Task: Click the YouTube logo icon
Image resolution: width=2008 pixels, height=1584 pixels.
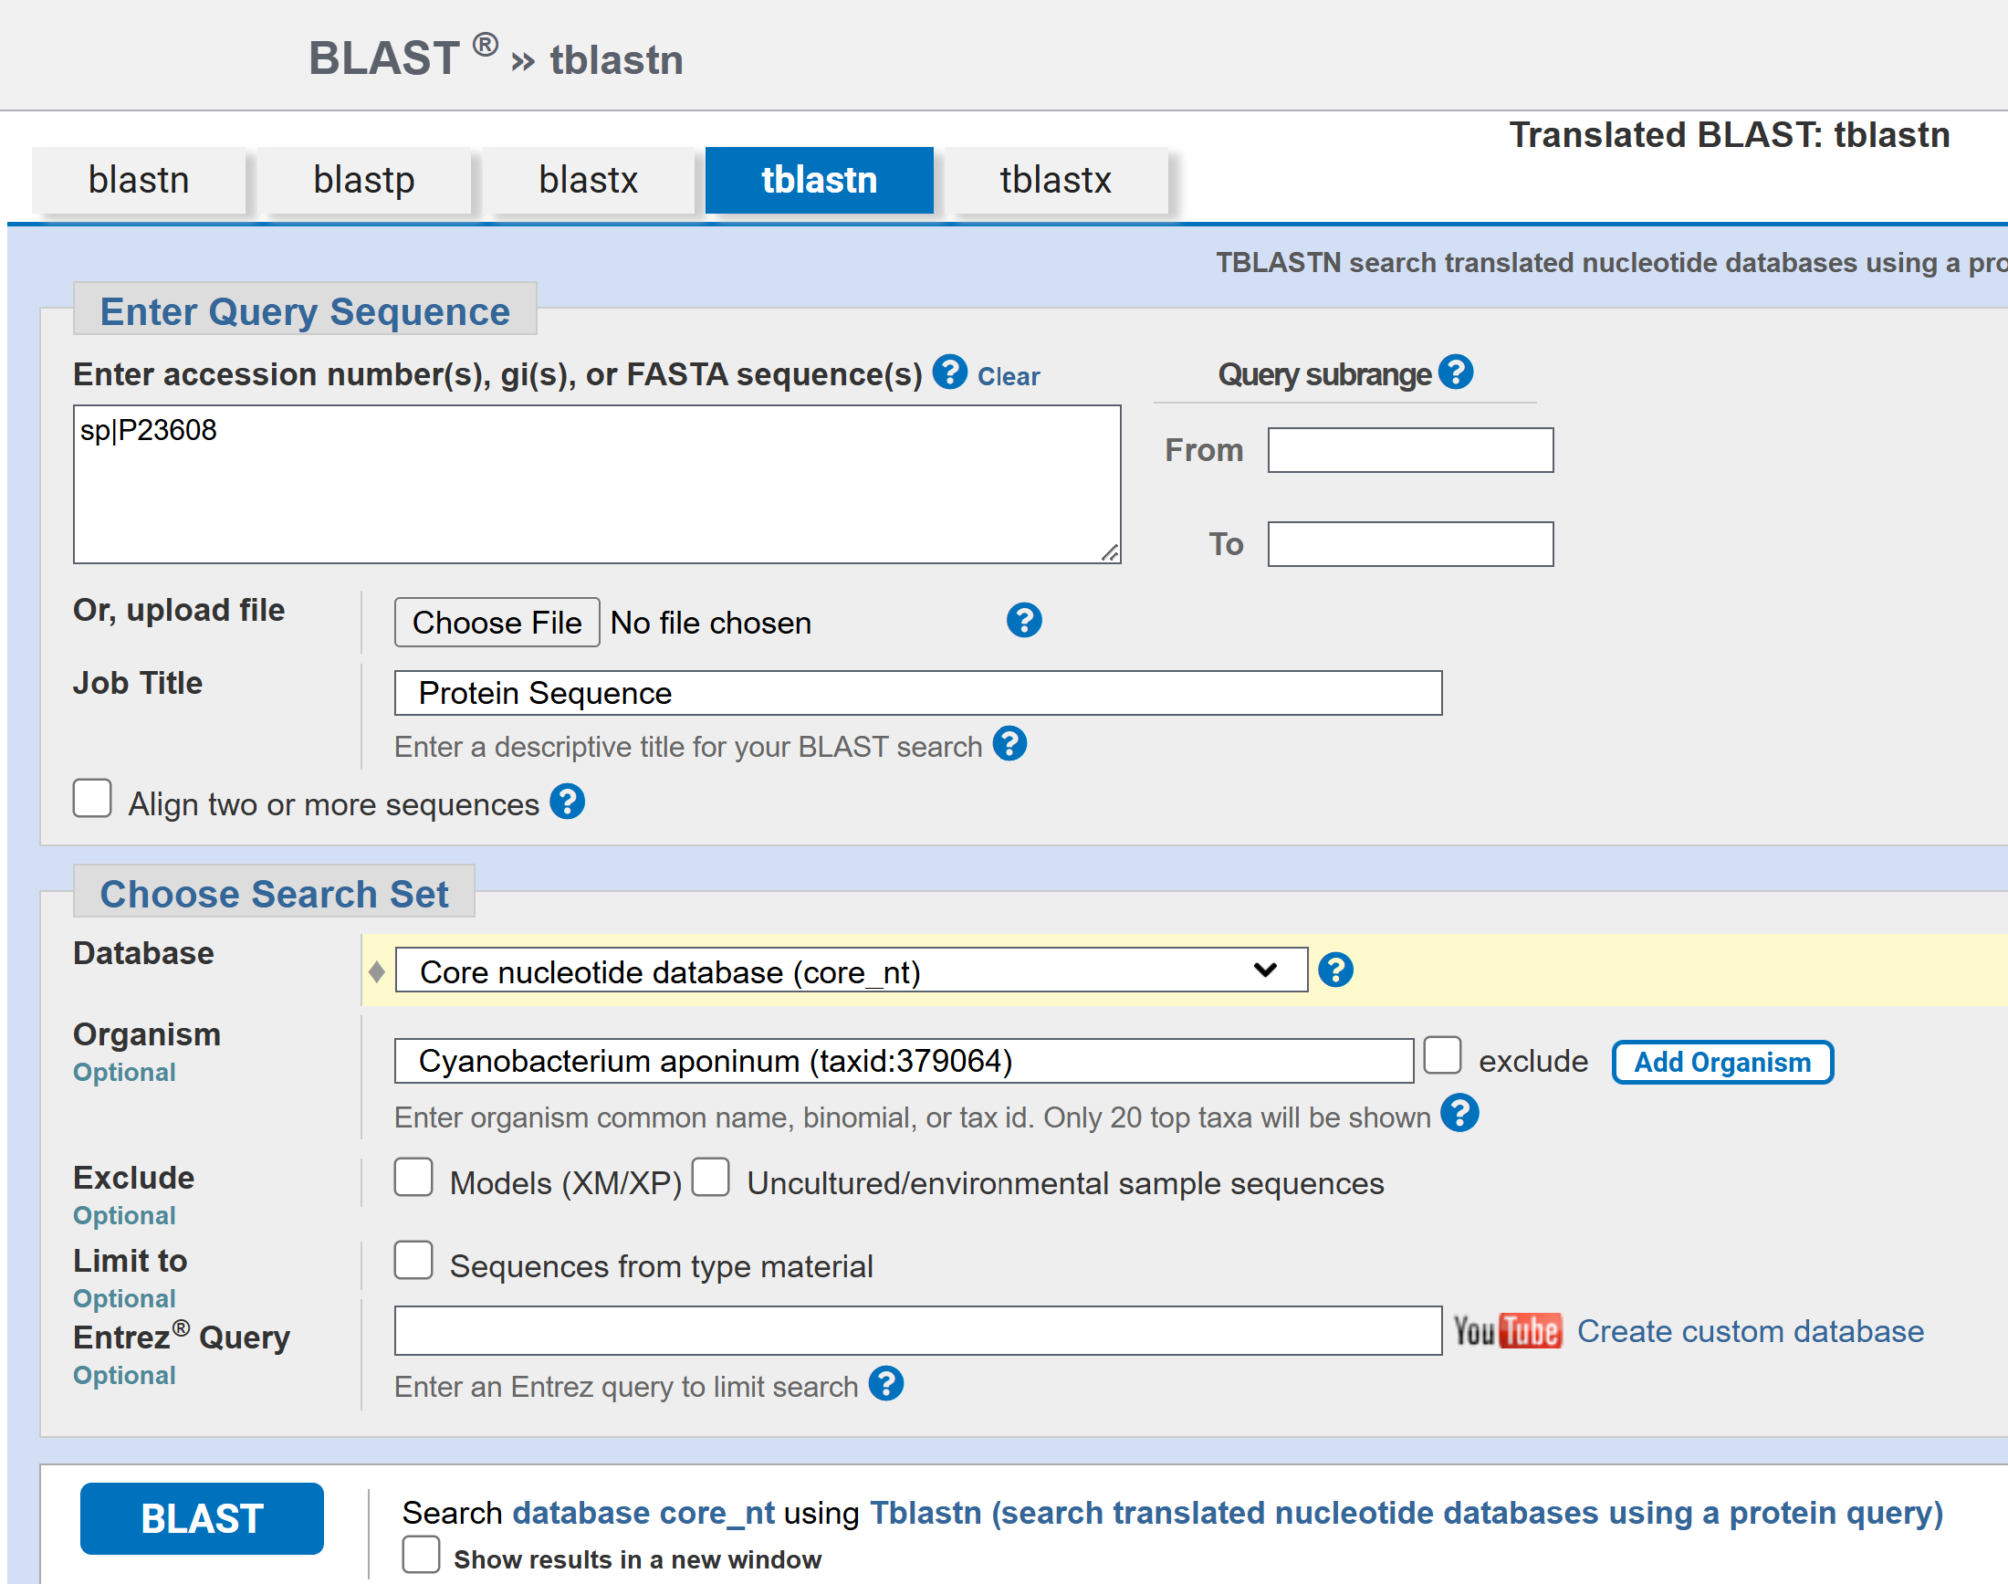Action: point(1508,1331)
